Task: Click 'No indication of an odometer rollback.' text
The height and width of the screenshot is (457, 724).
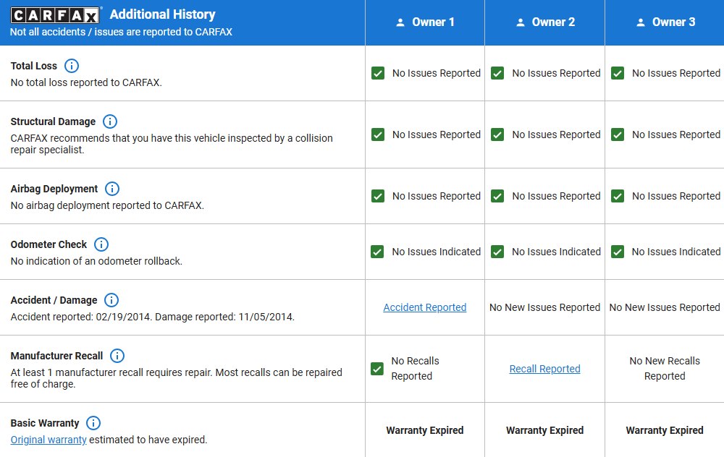Action: (96, 262)
